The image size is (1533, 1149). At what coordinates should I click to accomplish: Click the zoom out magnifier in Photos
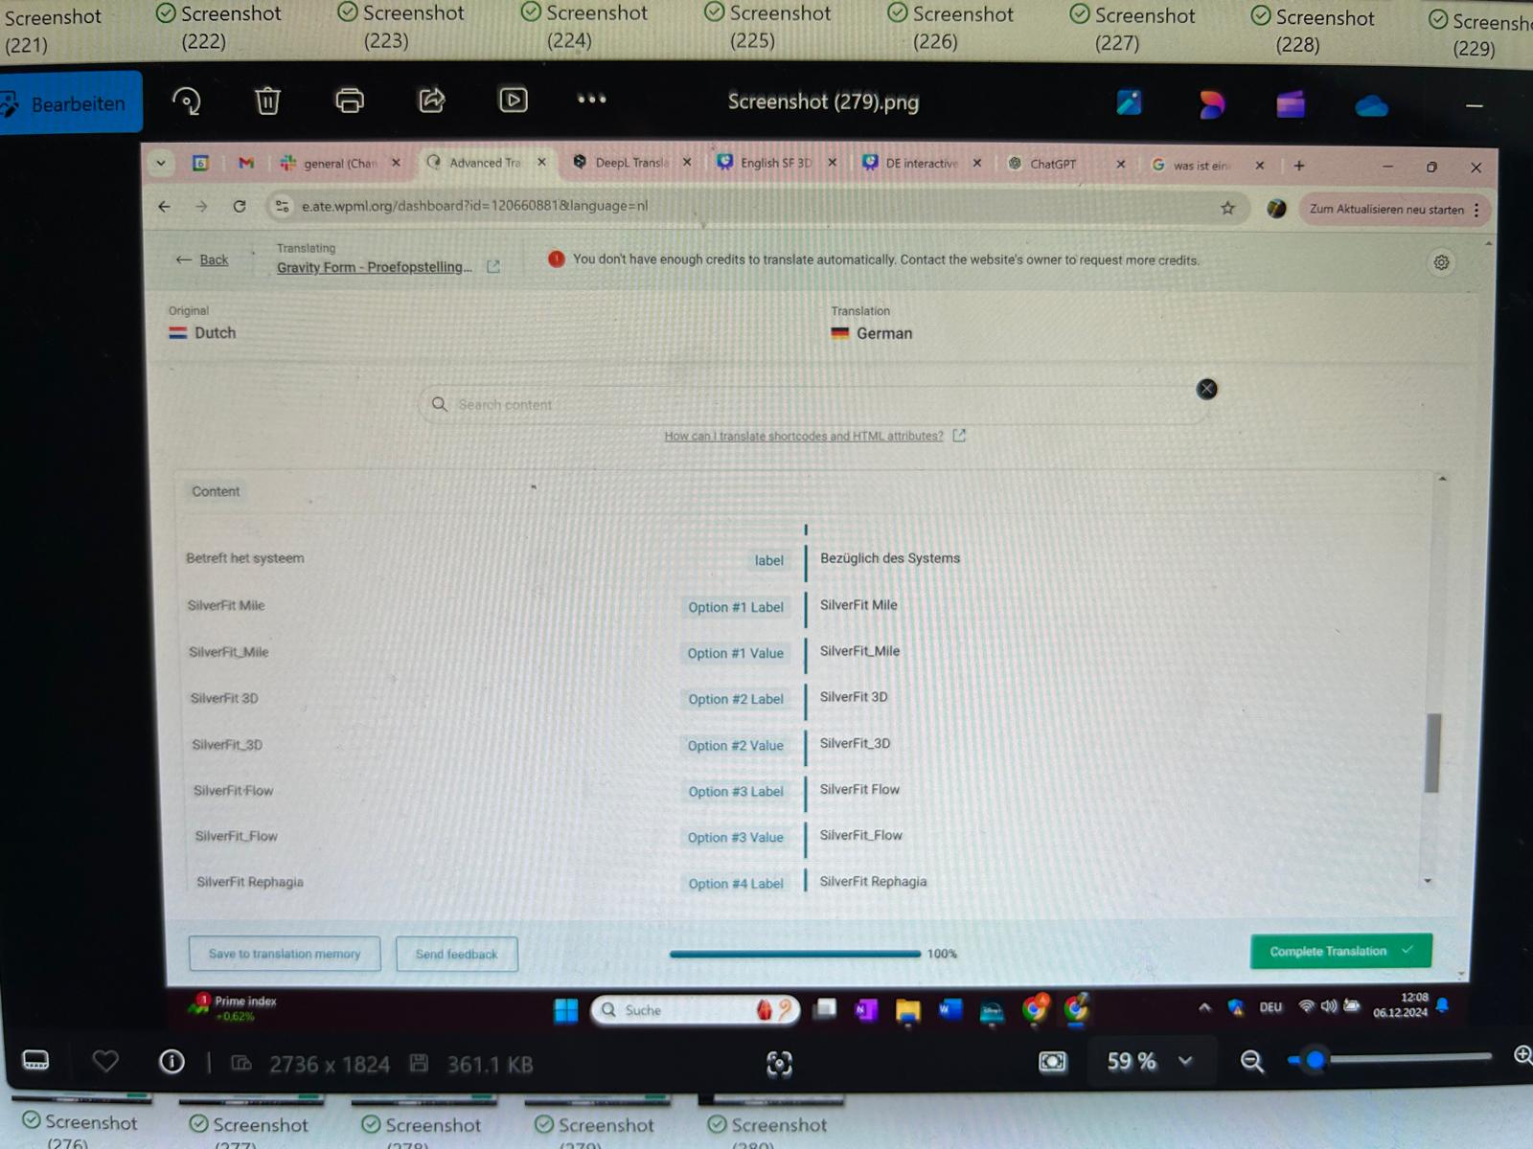[1251, 1061]
